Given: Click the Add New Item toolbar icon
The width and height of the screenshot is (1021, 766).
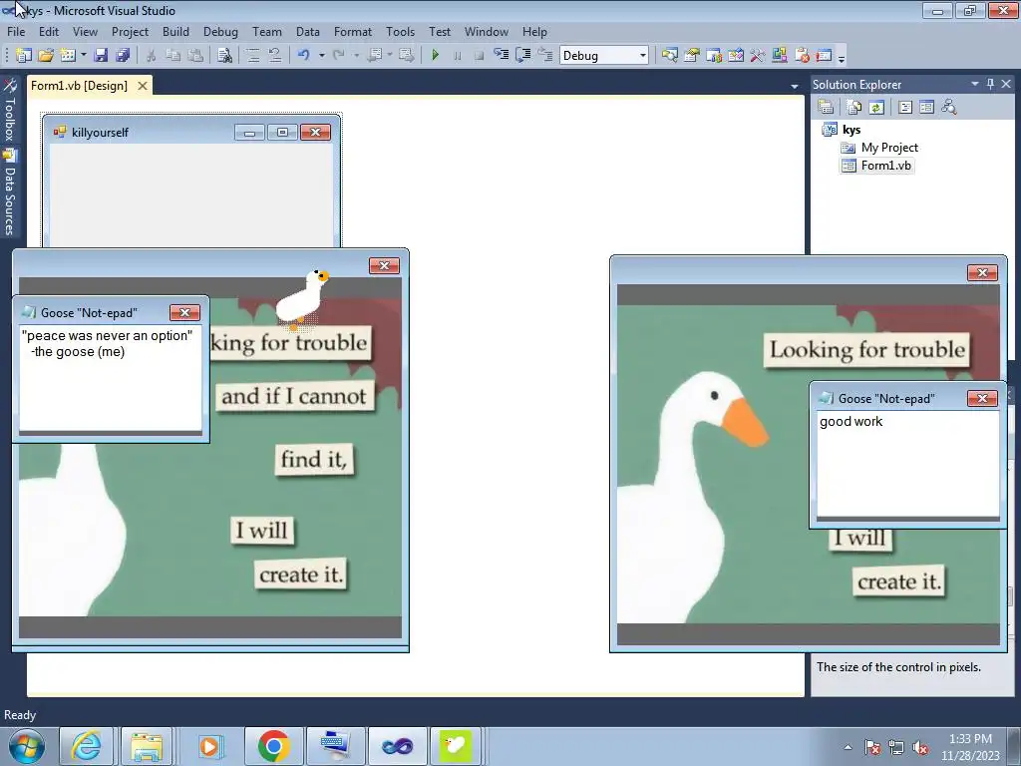Looking at the screenshot, I should [x=67, y=56].
